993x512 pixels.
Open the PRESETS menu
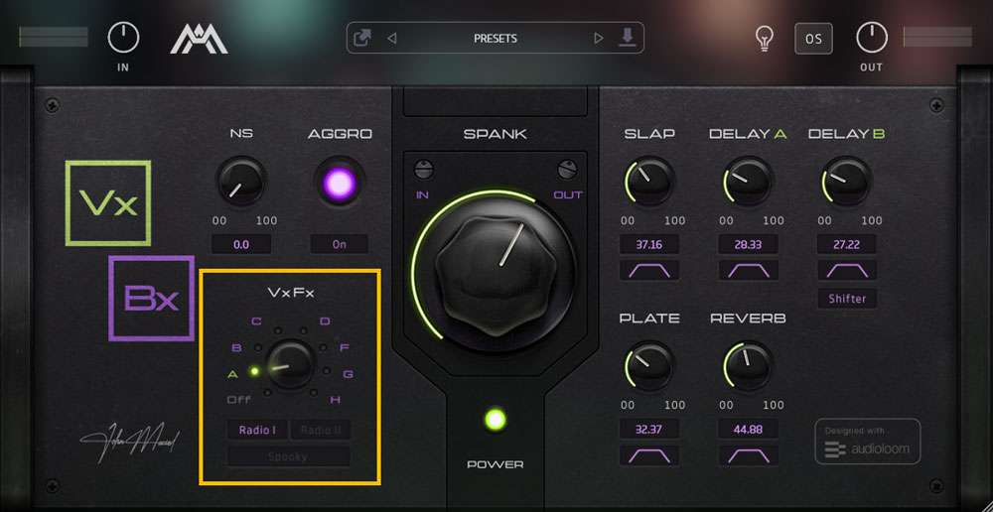(x=496, y=39)
